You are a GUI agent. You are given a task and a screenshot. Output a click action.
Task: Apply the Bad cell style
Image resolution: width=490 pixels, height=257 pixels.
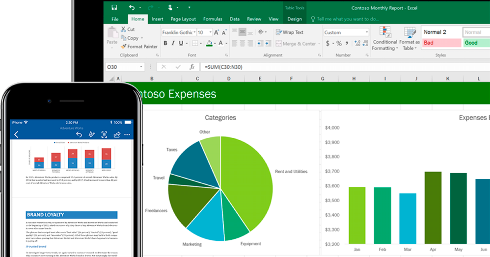441,43
